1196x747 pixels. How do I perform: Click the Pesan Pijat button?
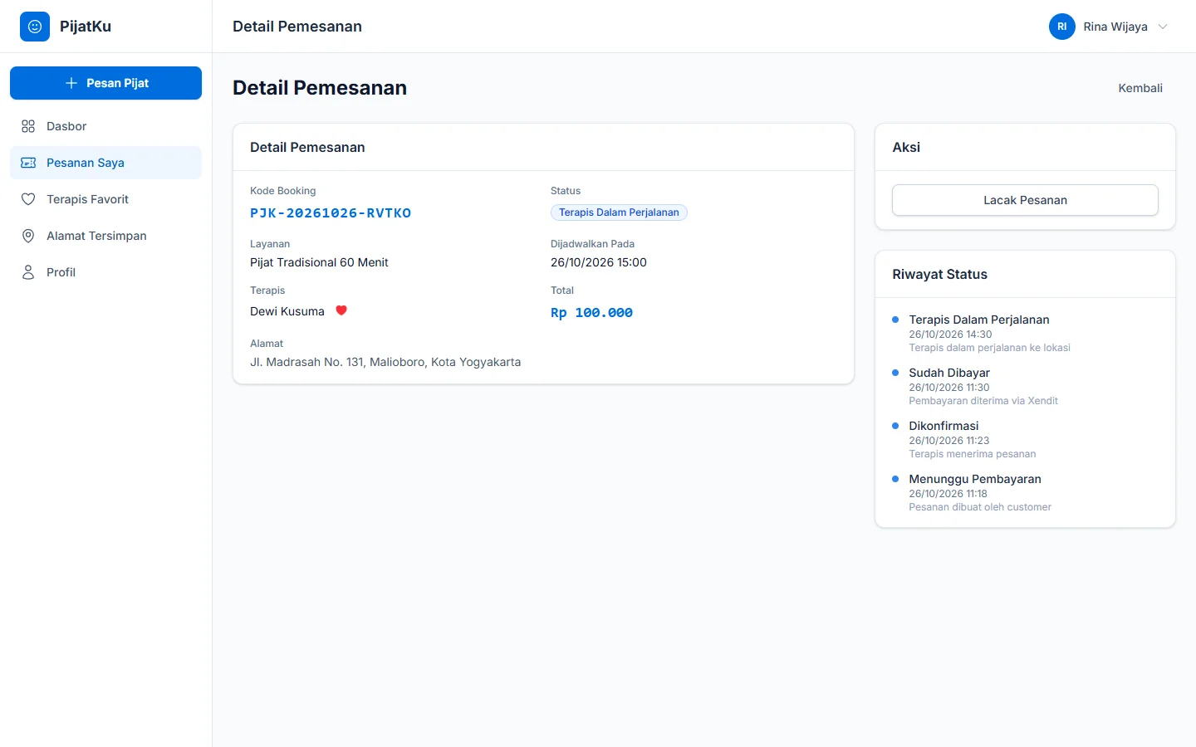(x=105, y=83)
